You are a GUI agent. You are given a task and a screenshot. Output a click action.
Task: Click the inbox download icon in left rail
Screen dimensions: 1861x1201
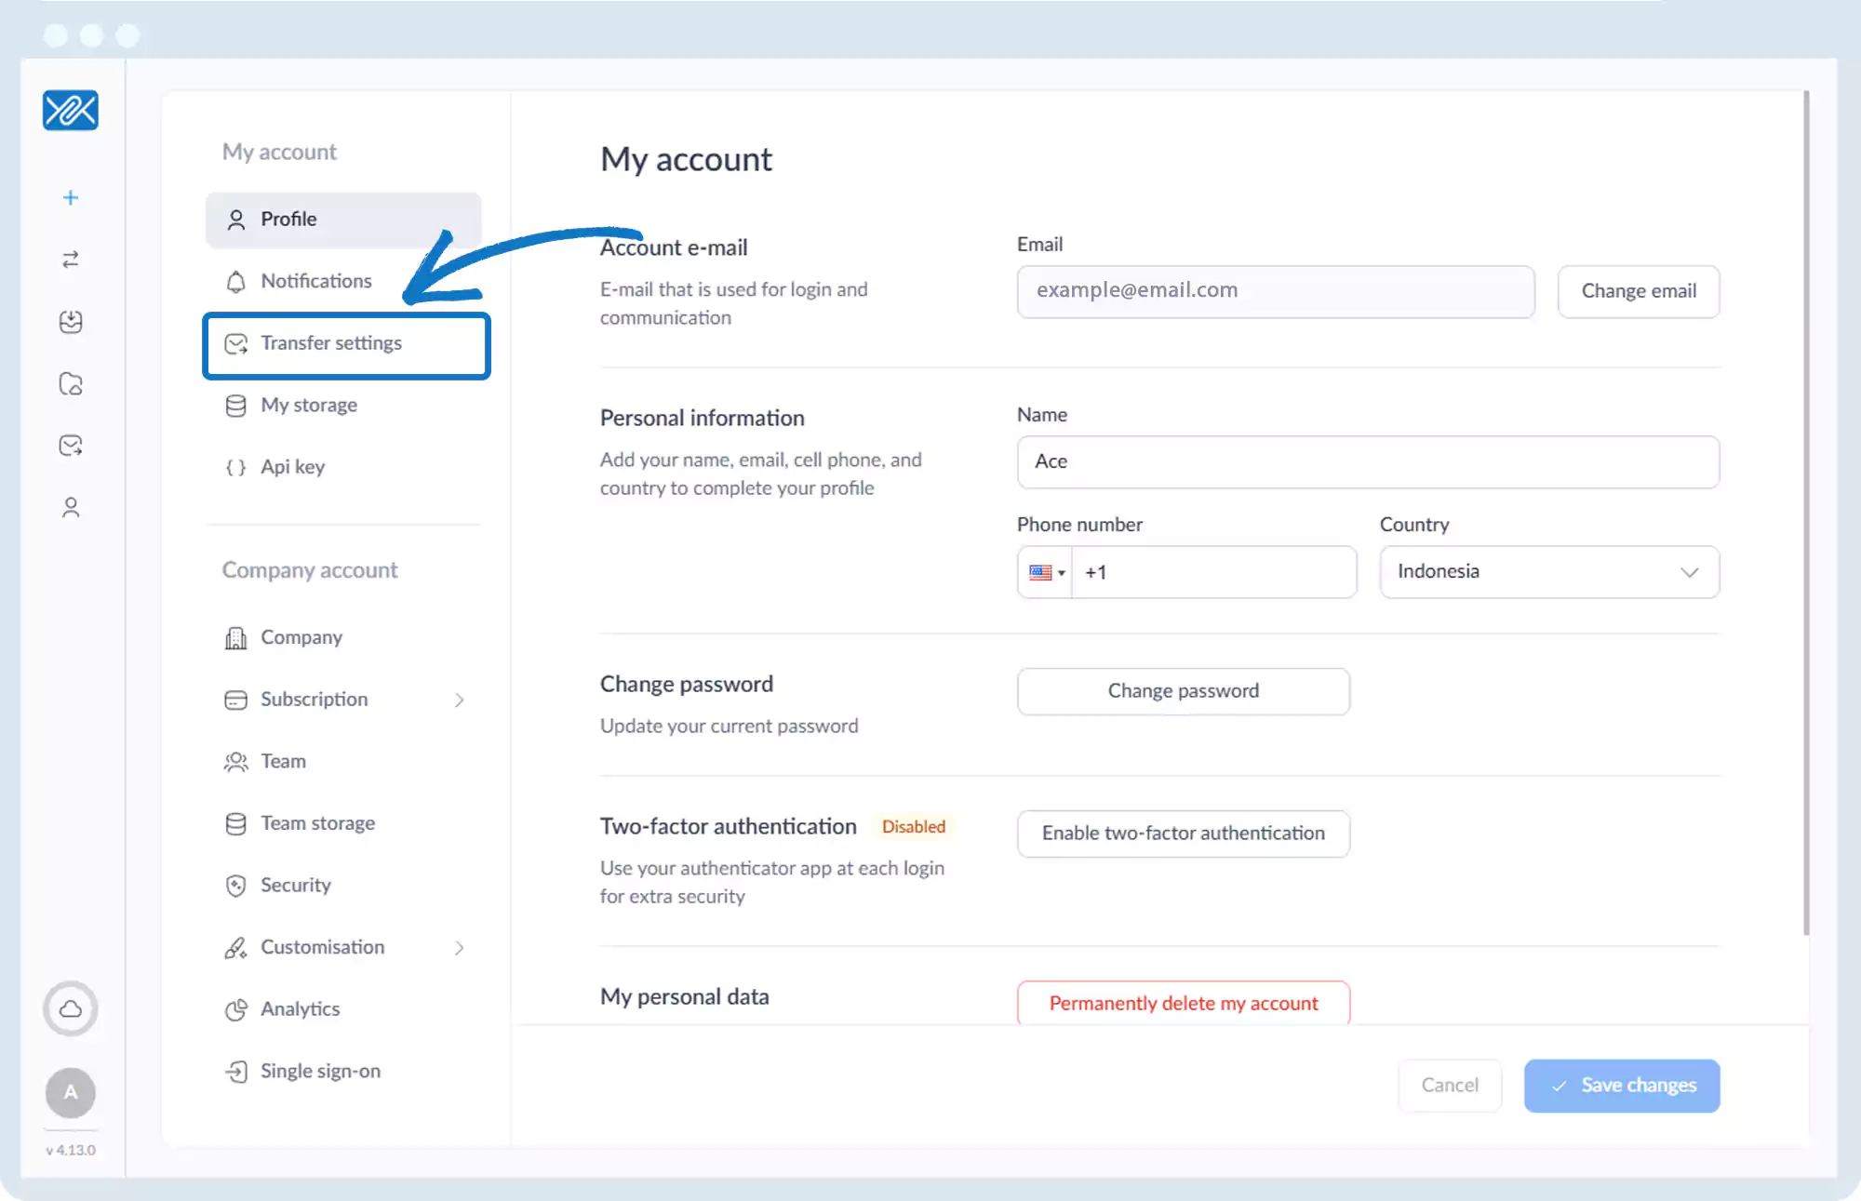(x=71, y=322)
